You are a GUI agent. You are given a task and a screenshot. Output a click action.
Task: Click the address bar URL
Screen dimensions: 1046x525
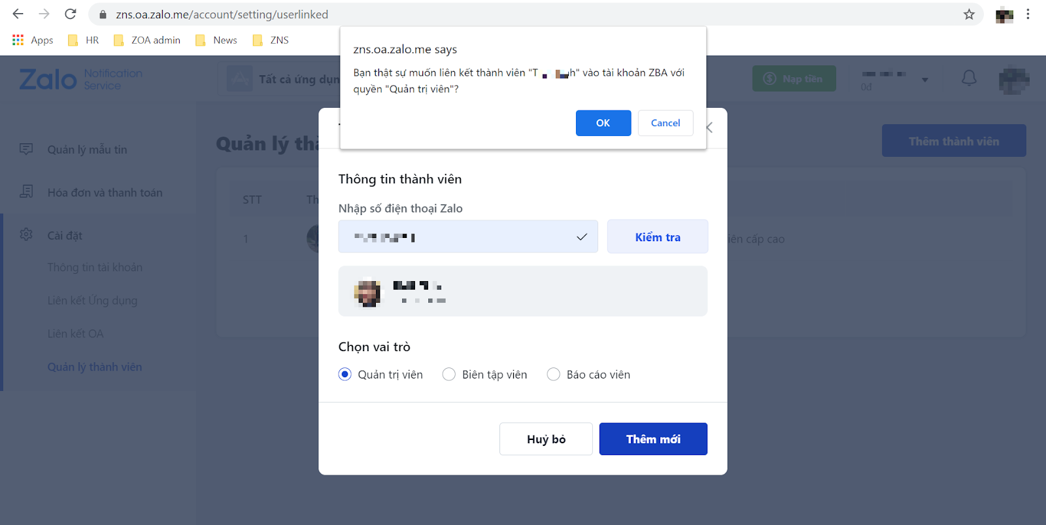point(222,14)
